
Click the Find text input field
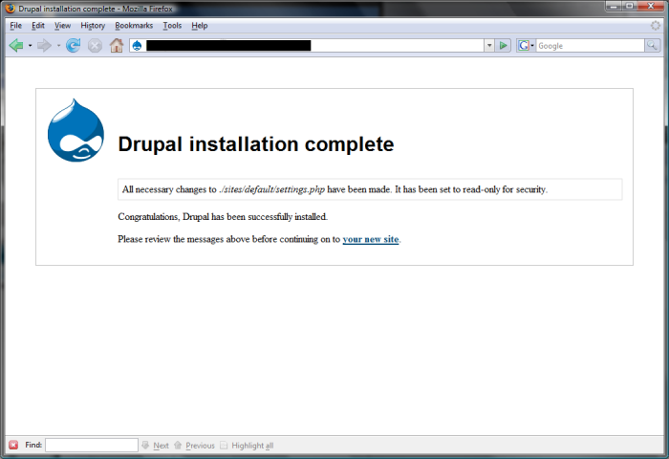pyautogui.click(x=92, y=445)
